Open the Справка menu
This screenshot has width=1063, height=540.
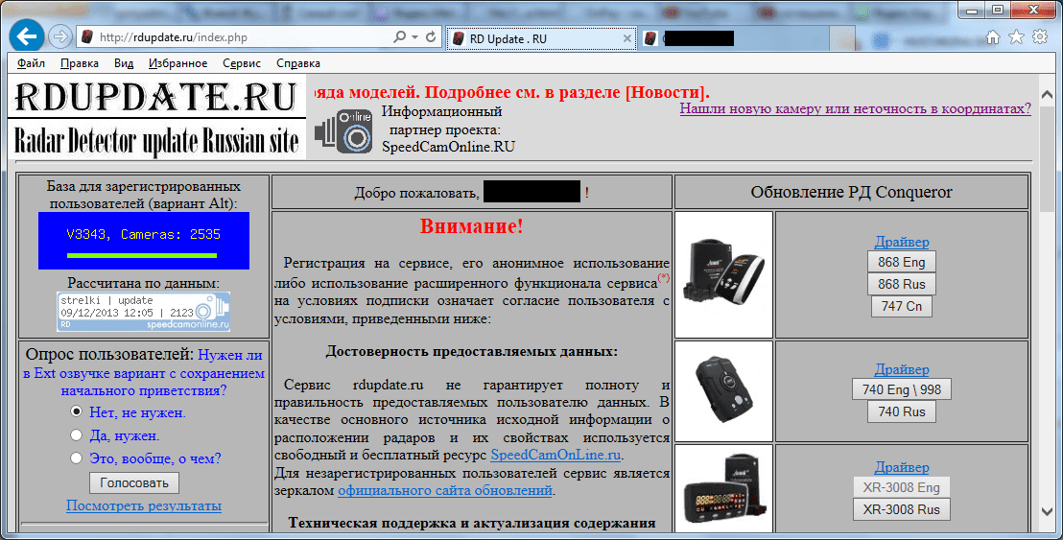[298, 63]
